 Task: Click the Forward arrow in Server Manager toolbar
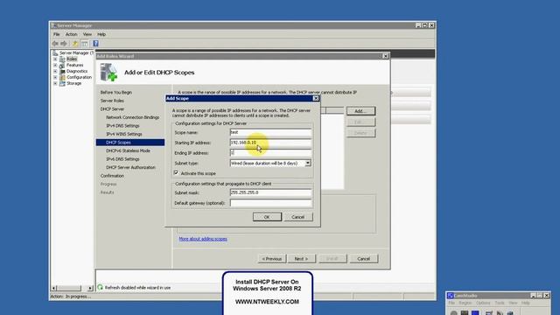64,44
